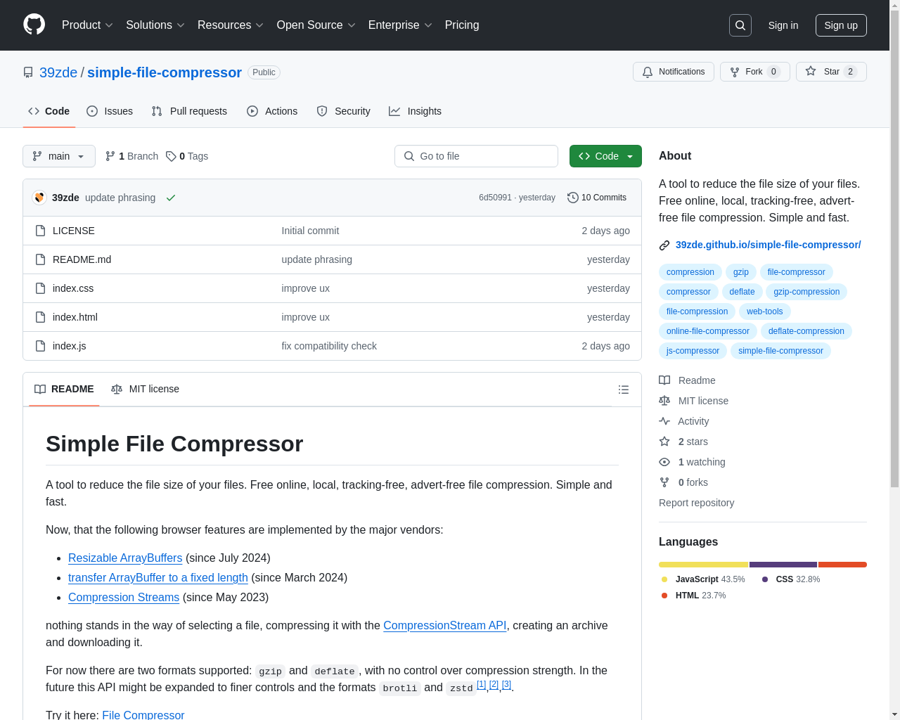Open the Compression Streams link
The image size is (900, 720).
(x=124, y=597)
